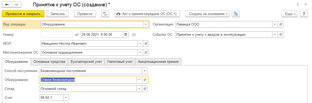The width and height of the screenshot is (312, 103).
Task: Expand Организация dropdown list
Action: 275,24
